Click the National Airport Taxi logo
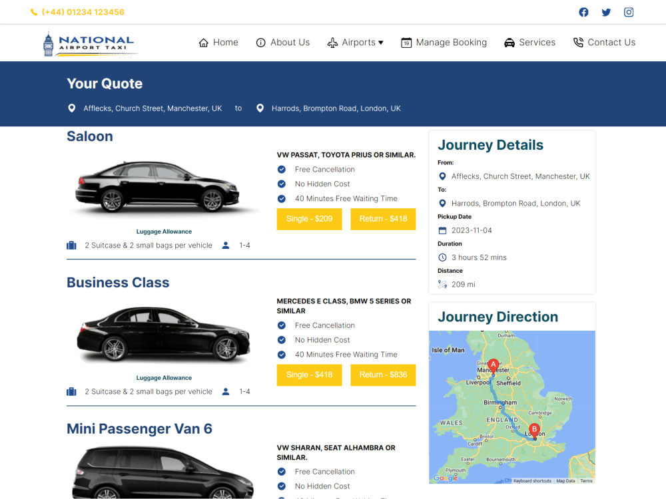This screenshot has height=499, width=666. coord(90,44)
